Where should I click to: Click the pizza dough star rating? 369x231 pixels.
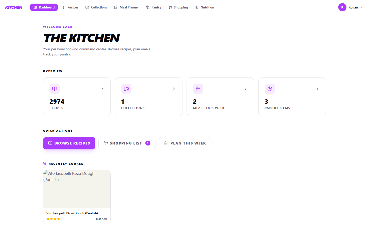coord(55,219)
